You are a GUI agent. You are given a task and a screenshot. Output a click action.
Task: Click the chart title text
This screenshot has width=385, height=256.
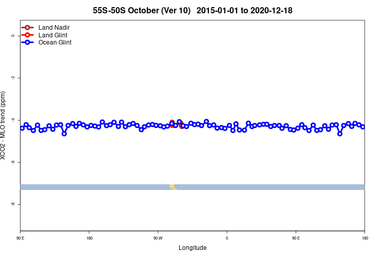(192, 11)
